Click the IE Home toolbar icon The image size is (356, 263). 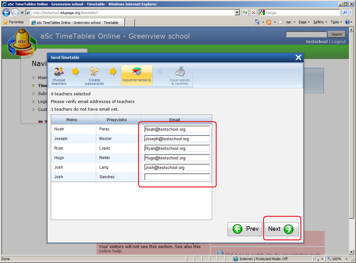257,22
